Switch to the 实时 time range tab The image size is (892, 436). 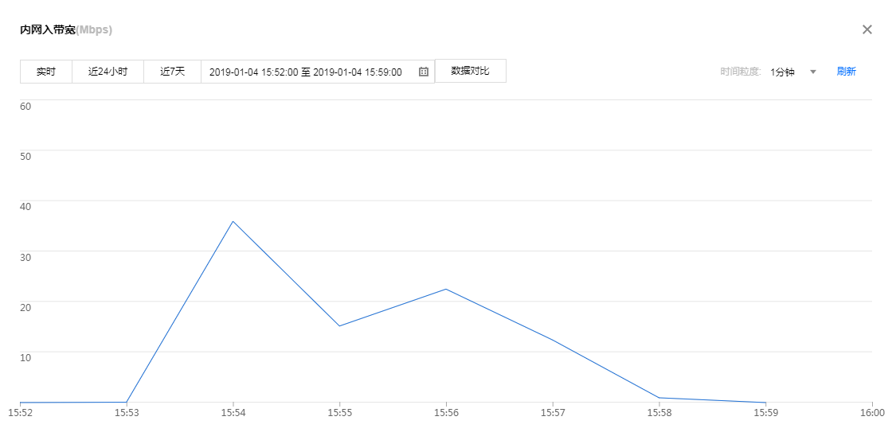pos(46,72)
